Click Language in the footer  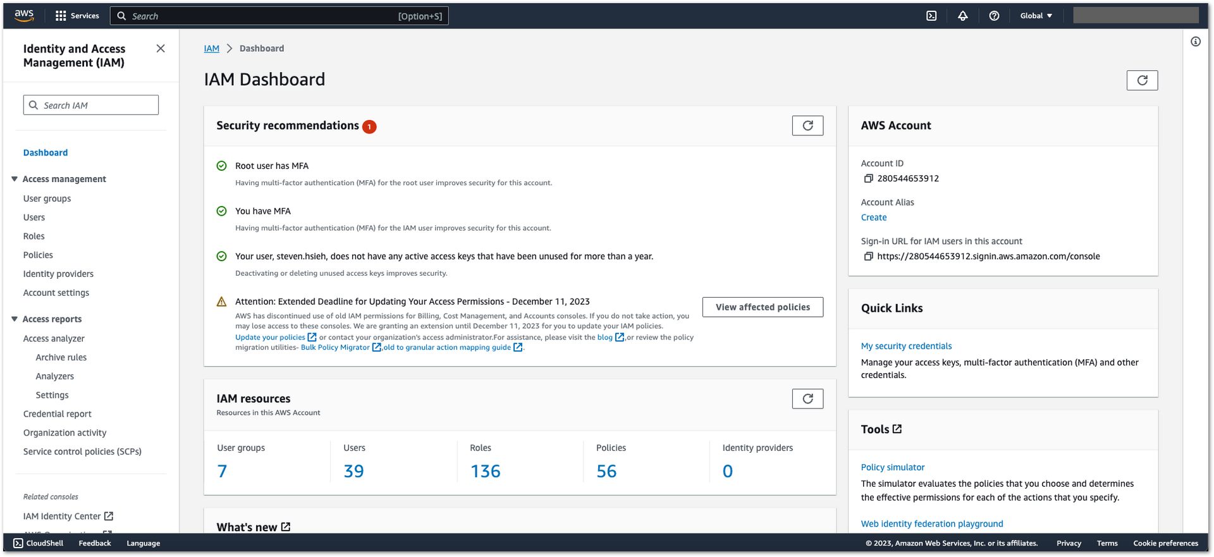click(x=144, y=543)
